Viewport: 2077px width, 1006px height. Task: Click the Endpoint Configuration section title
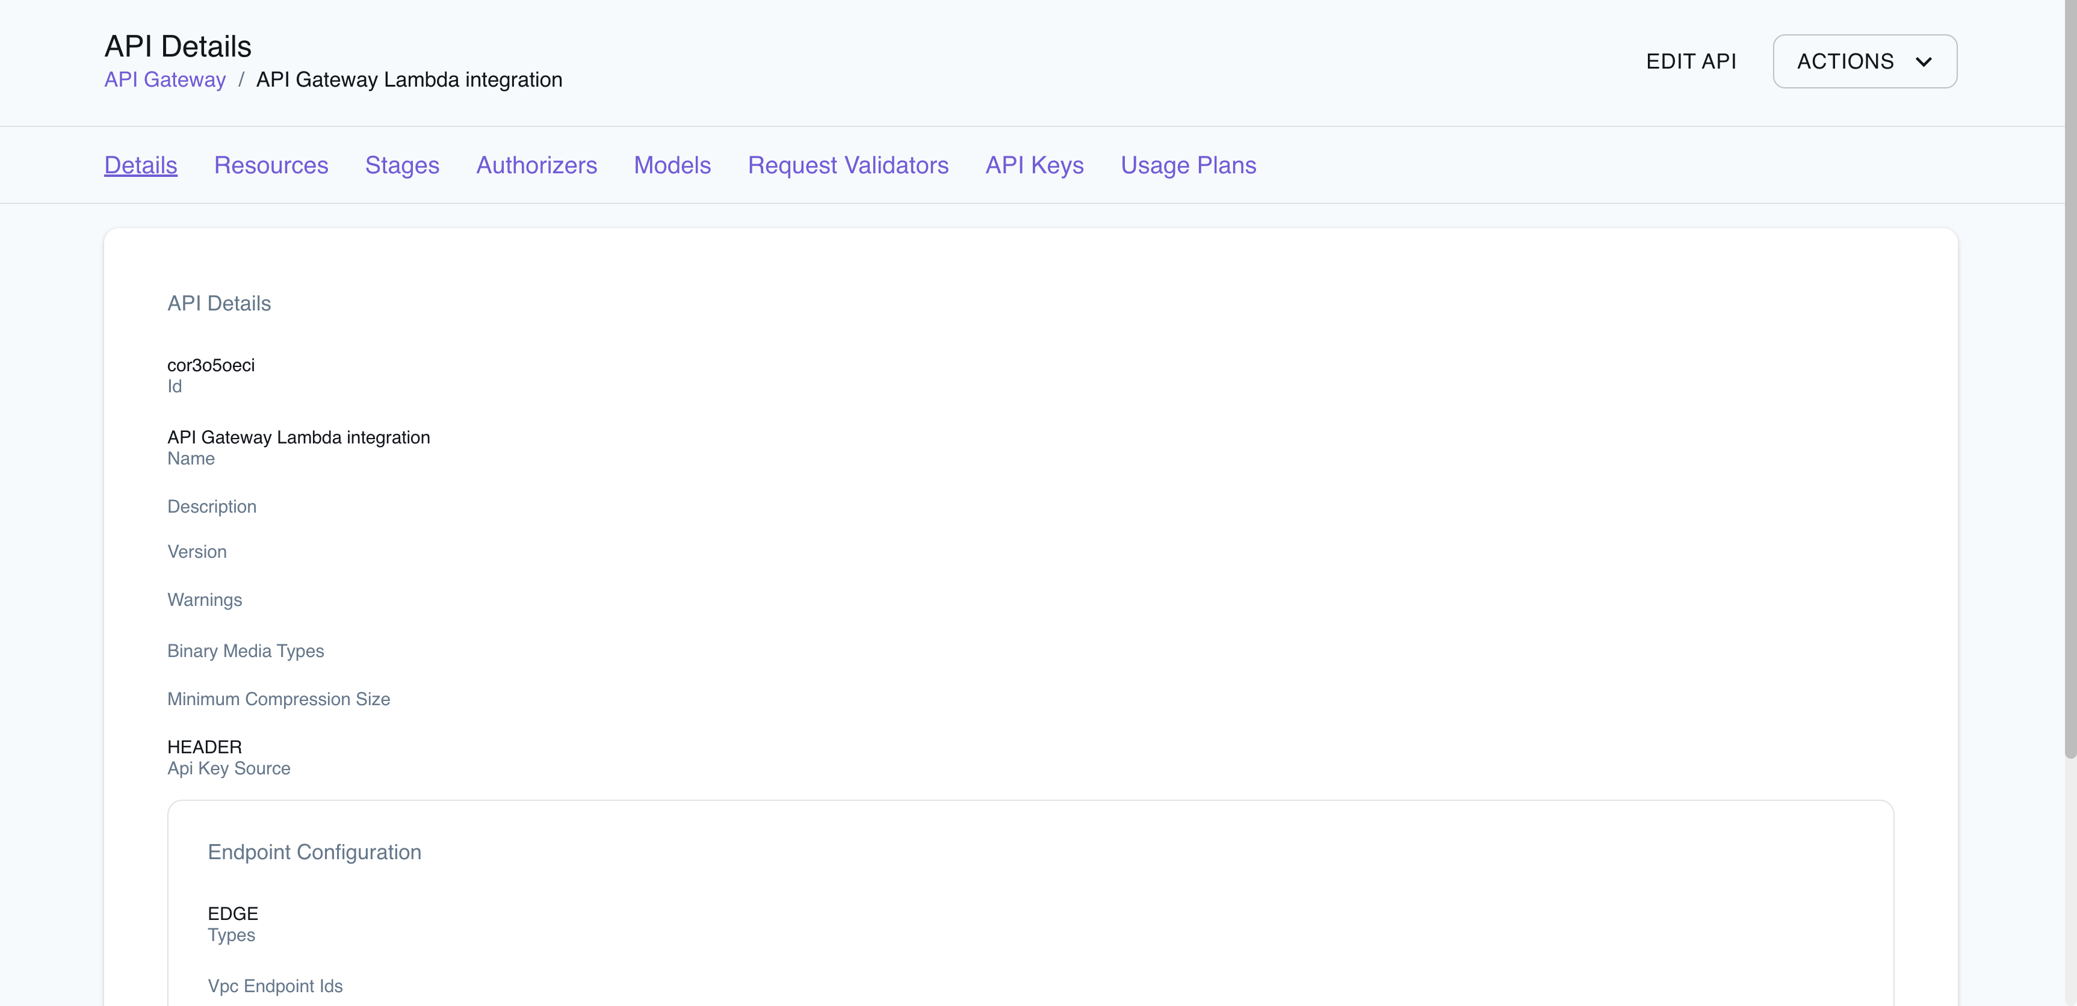[314, 851]
